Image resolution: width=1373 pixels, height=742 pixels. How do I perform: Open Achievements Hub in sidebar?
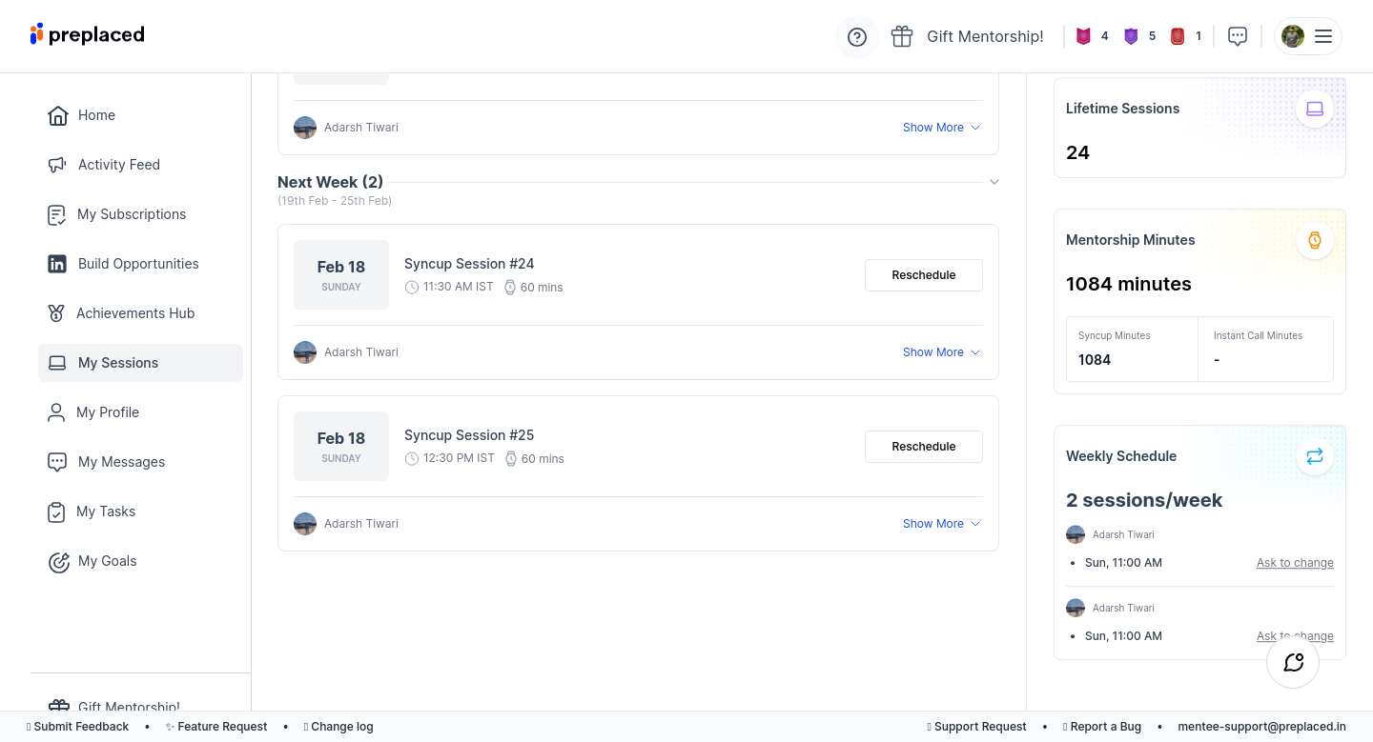(x=134, y=313)
